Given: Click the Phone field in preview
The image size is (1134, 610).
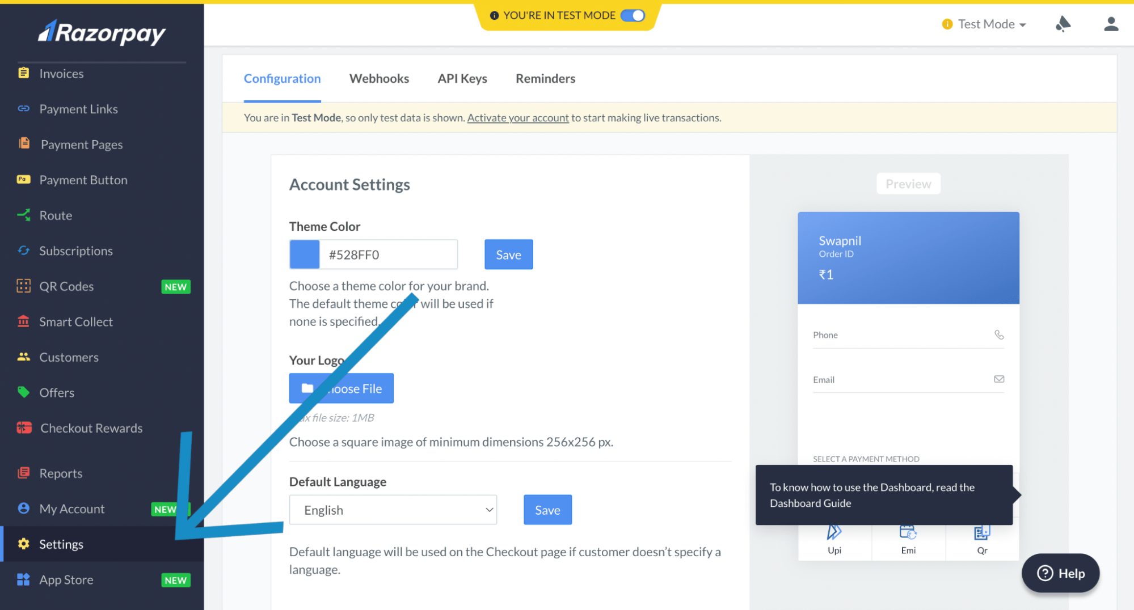Looking at the screenshot, I should (x=908, y=334).
